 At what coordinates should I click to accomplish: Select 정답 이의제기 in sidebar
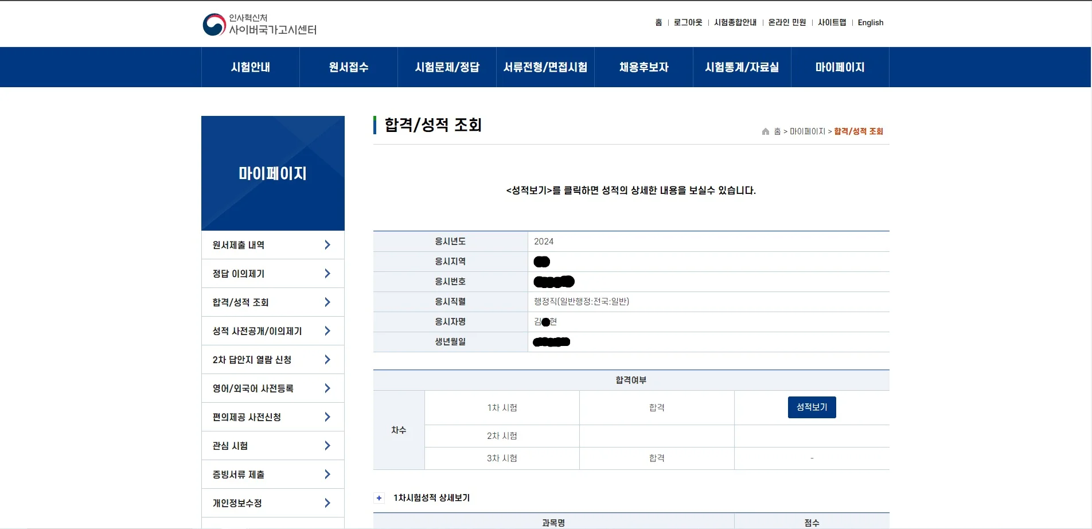pos(273,274)
